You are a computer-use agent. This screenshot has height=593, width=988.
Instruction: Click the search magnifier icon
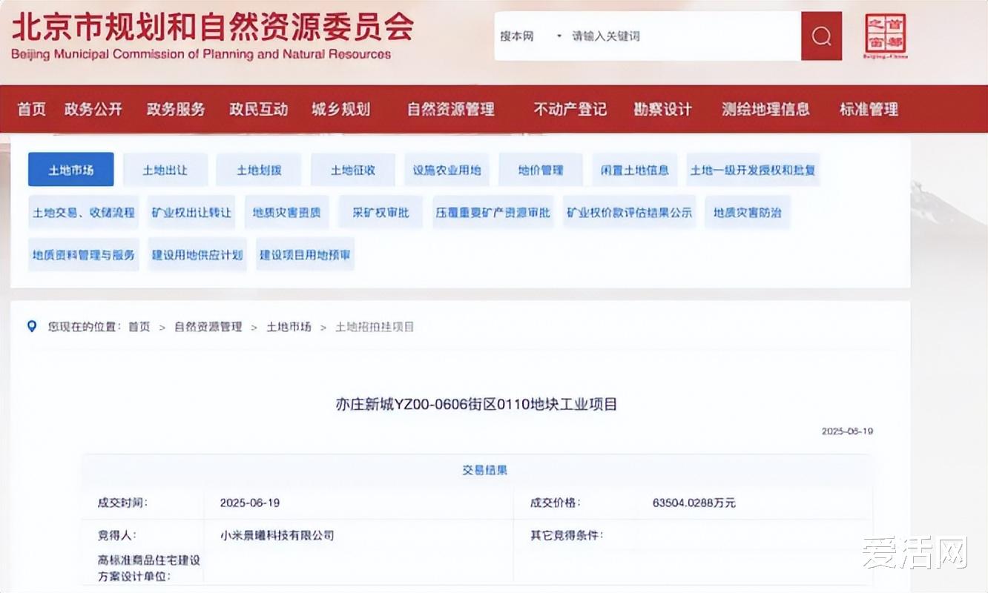pos(820,36)
